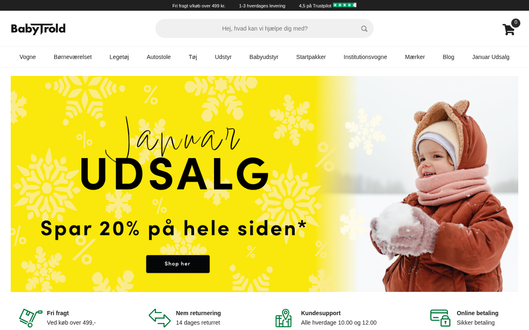Click the BabyTrold logo
Image resolution: width=529 pixels, height=330 pixels.
click(38, 29)
